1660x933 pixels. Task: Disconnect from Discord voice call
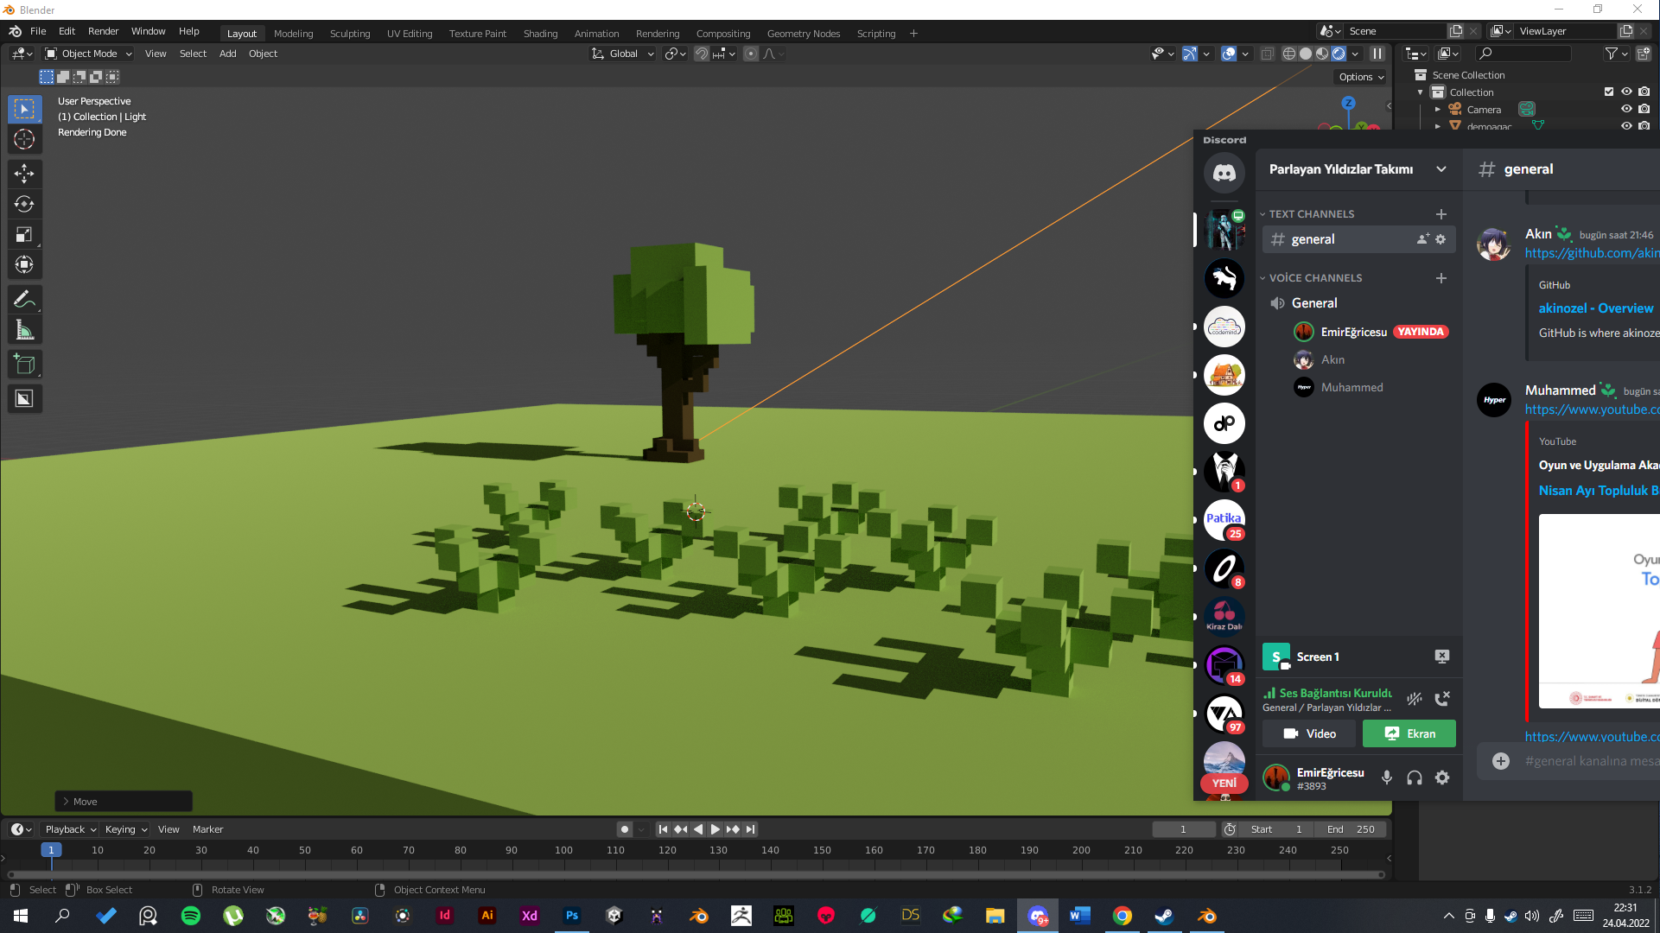tap(1441, 699)
